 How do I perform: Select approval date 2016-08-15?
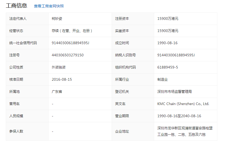(62, 79)
